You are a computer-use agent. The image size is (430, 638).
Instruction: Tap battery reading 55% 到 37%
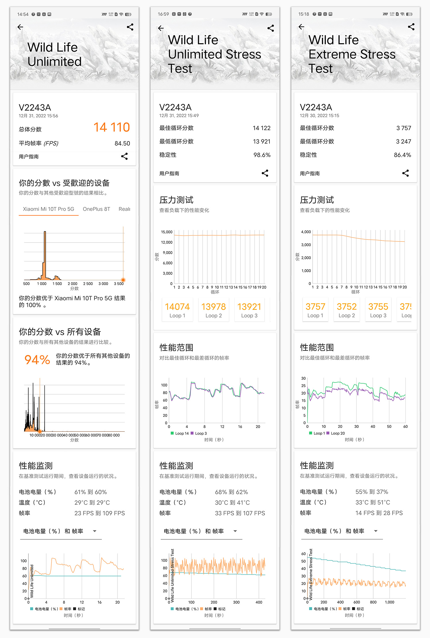point(372,492)
